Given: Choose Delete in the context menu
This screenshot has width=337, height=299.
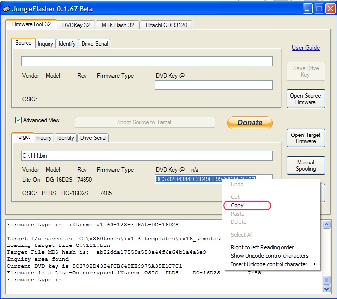Looking at the screenshot, I should pos(271,222).
